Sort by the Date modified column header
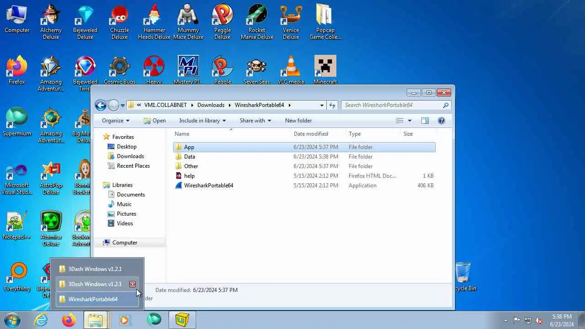Viewport: 585px width, 329px height. tap(319, 134)
